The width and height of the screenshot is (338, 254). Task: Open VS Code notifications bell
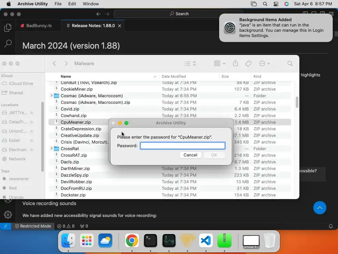click(330, 226)
